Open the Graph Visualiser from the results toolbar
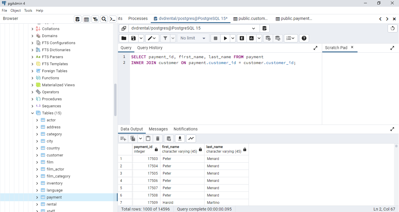 pyautogui.click(x=191, y=139)
